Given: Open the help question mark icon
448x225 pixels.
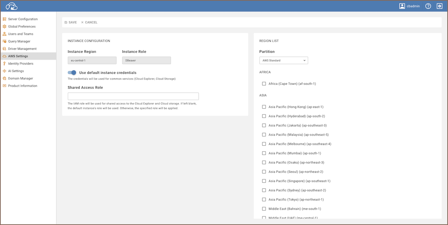Looking at the screenshot, I should pyautogui.click(x=428, y=6).
